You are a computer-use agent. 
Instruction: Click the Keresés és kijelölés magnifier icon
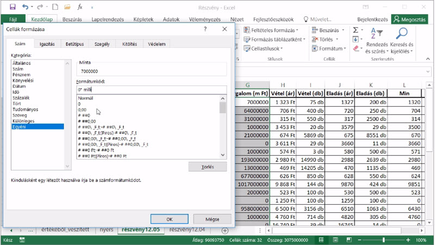pos(402,34)
